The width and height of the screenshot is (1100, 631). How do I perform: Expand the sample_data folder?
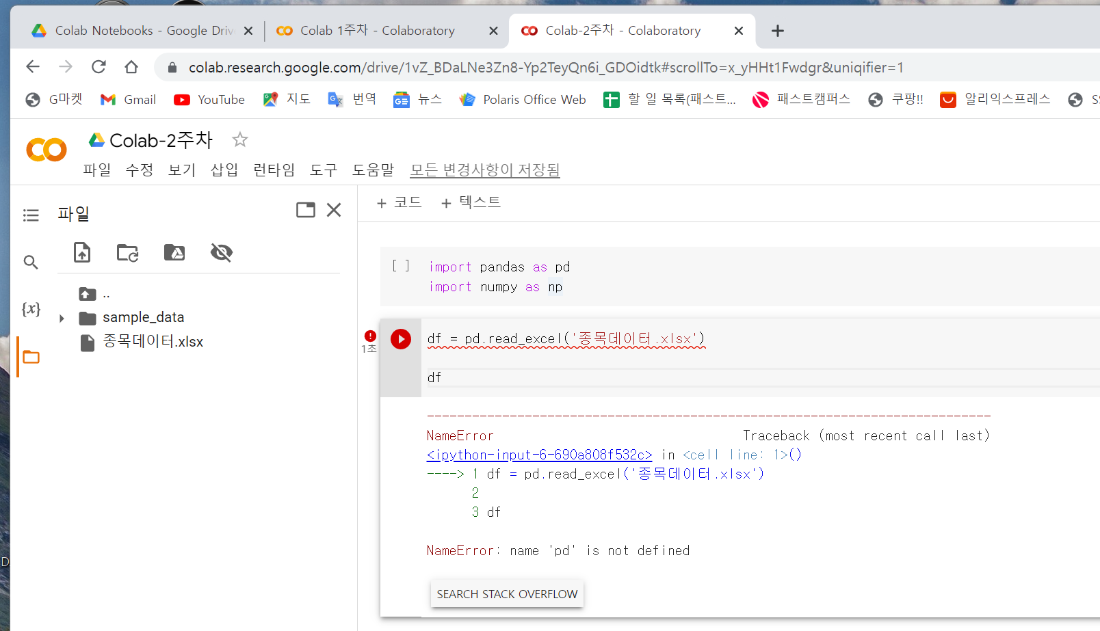62,318
